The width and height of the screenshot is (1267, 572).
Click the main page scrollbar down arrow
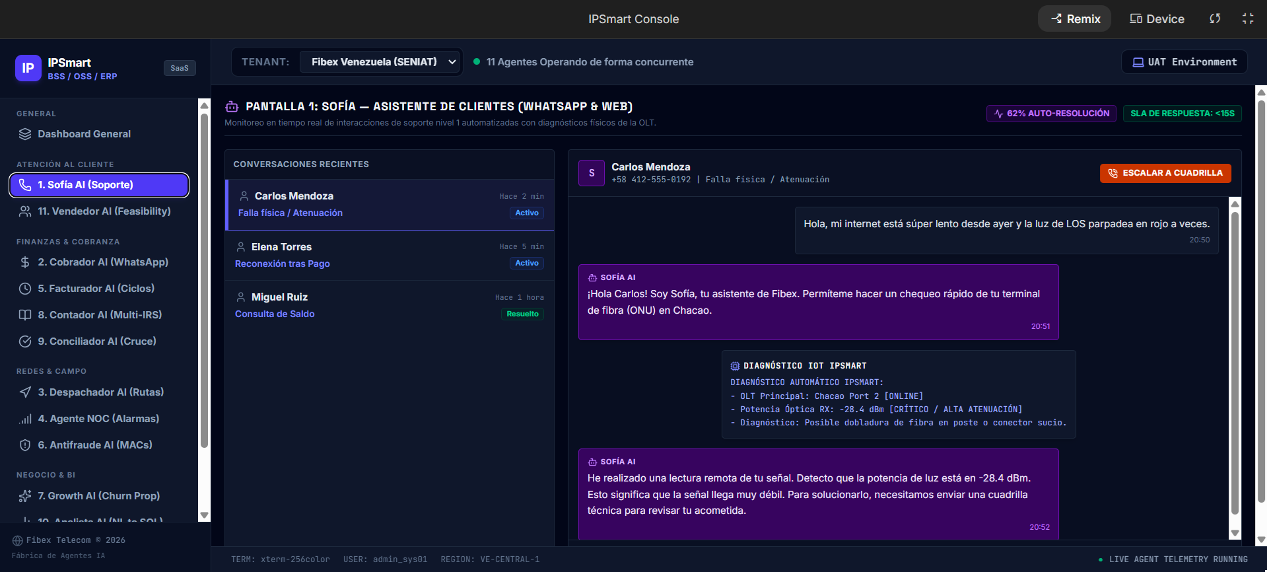point(1261,540)
